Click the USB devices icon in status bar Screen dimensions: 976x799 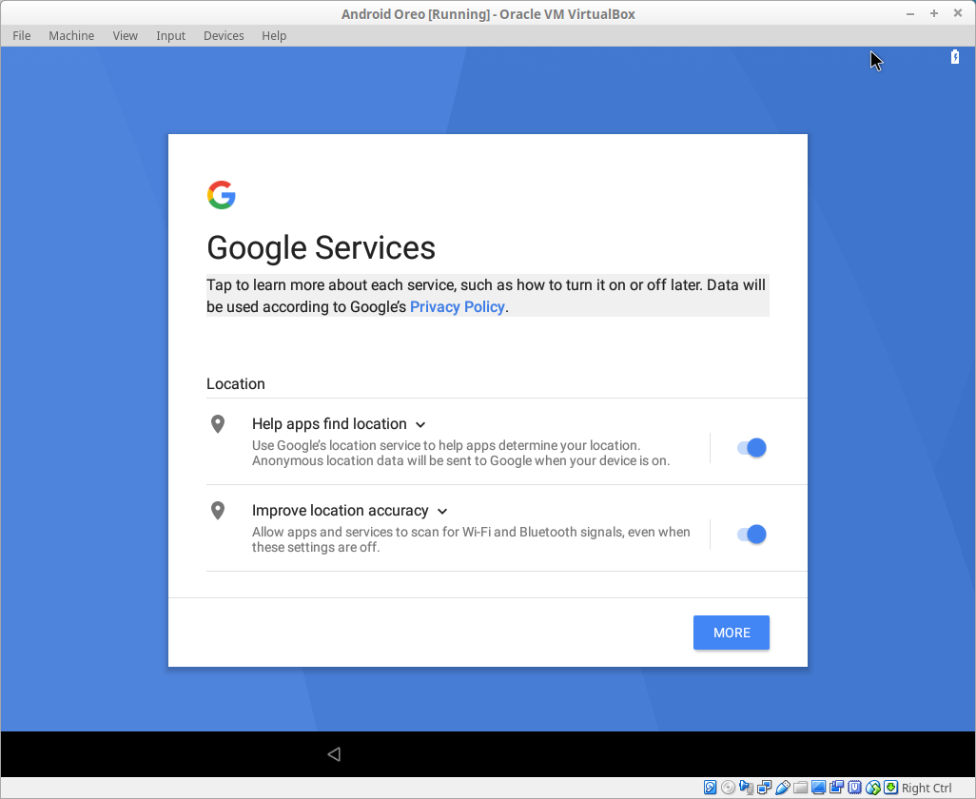(783, 788)
